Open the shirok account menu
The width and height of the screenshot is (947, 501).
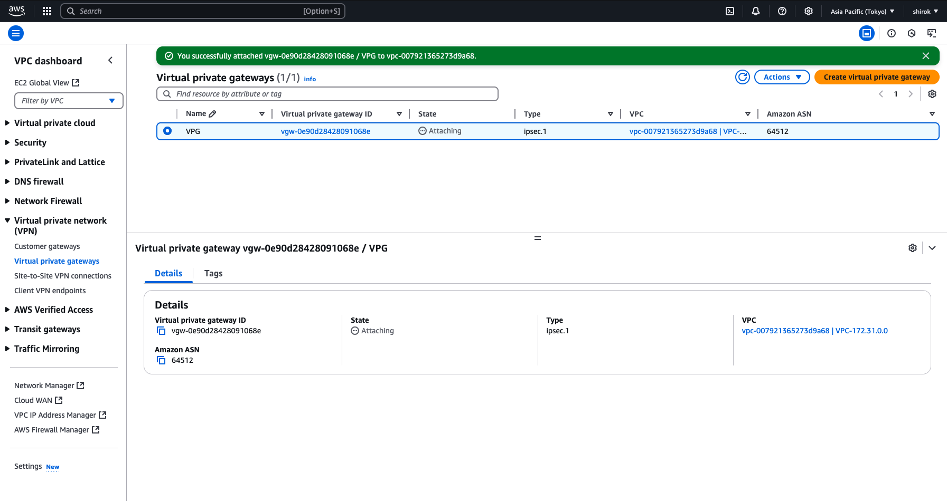click(x=925, y=11)
